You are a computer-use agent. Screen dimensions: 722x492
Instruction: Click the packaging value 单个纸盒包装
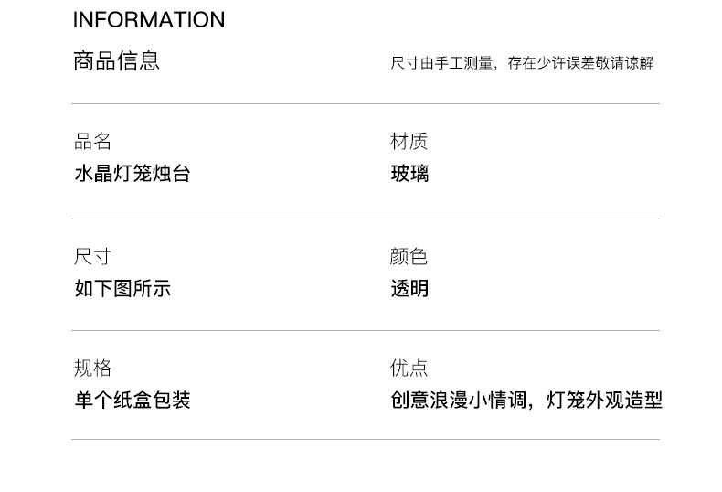pos(133,400)
